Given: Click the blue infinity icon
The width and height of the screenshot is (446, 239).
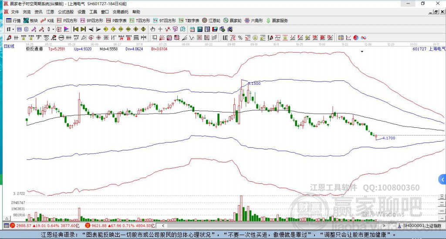Looking at the screenshot, I should point(363,37).
